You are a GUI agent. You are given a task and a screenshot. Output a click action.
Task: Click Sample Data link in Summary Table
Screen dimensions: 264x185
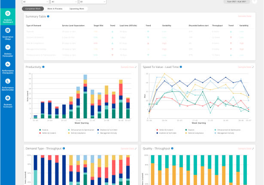[x=245, y=16]
